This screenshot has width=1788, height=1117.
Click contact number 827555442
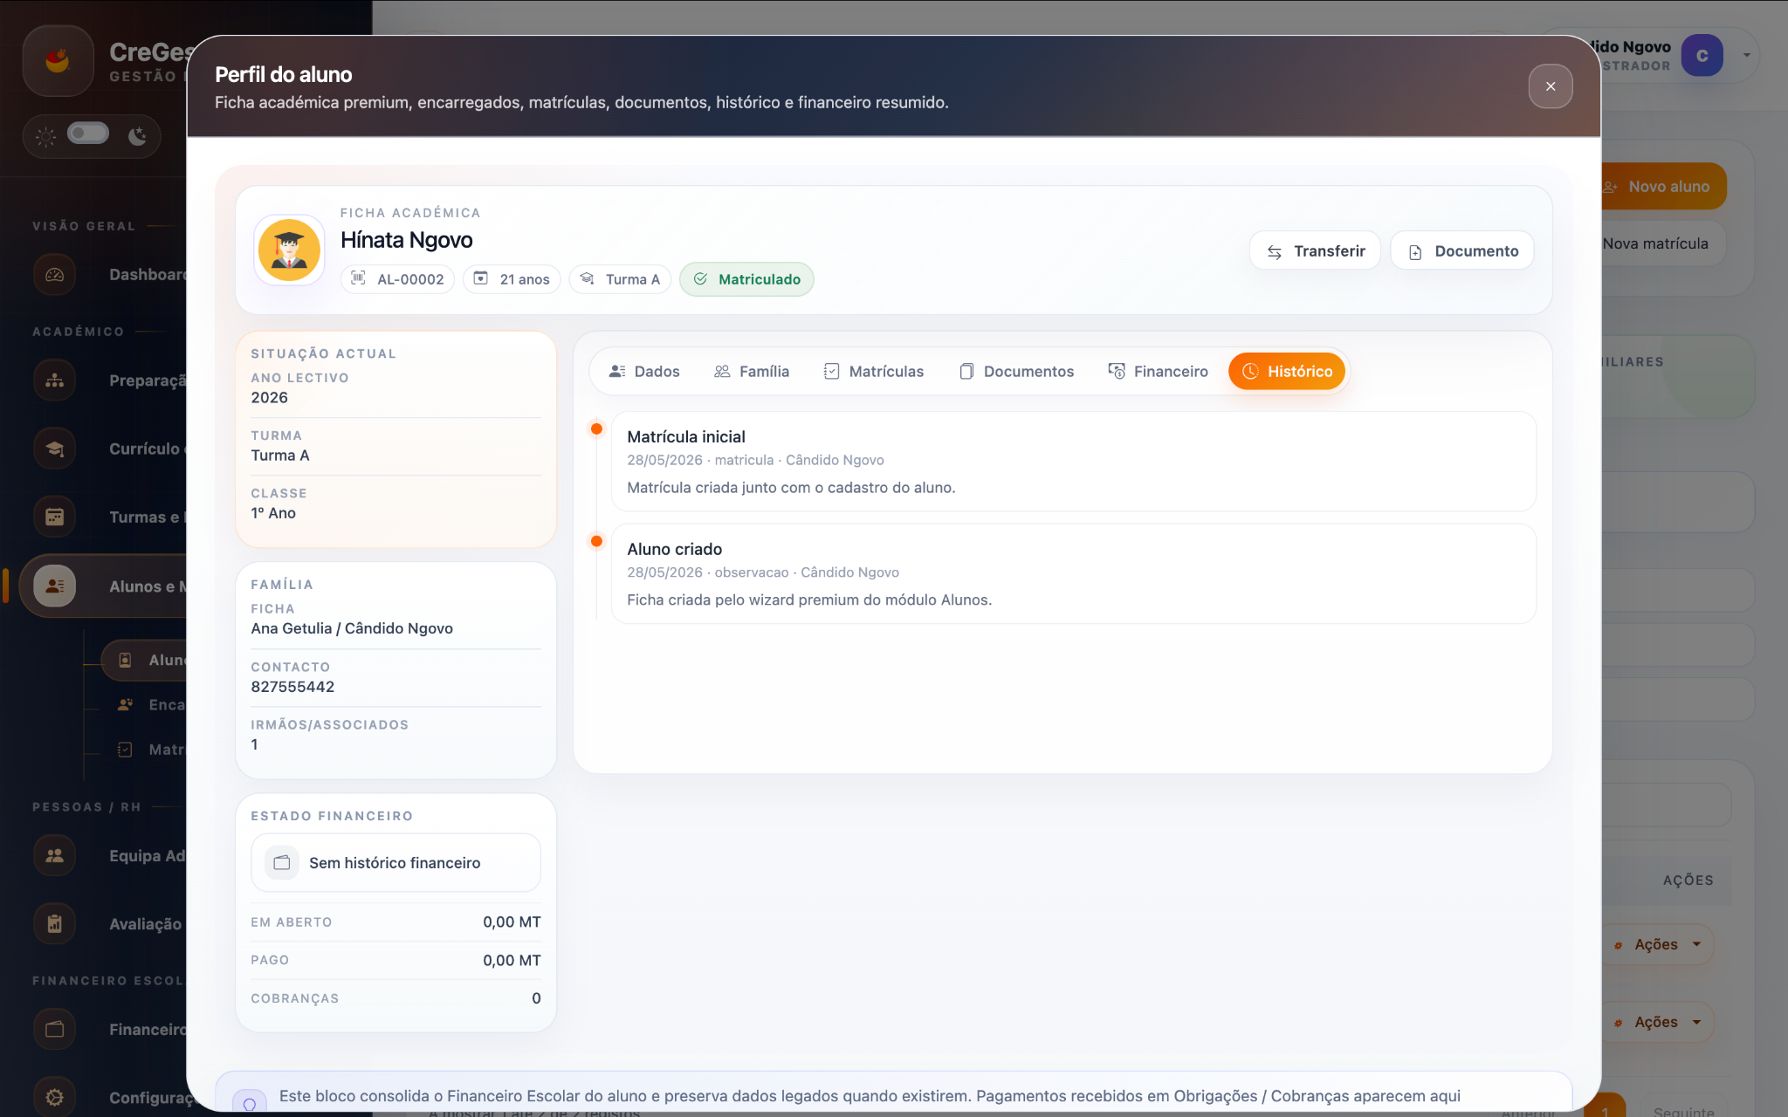coord(292,687)
